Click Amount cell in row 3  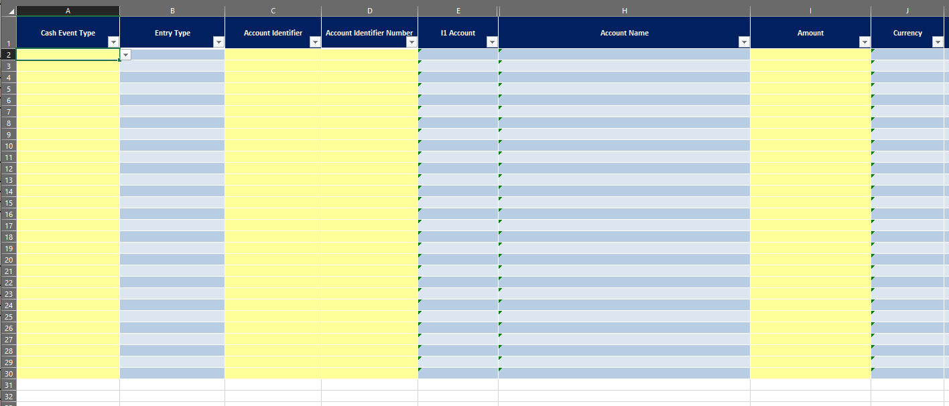point(810,66)
